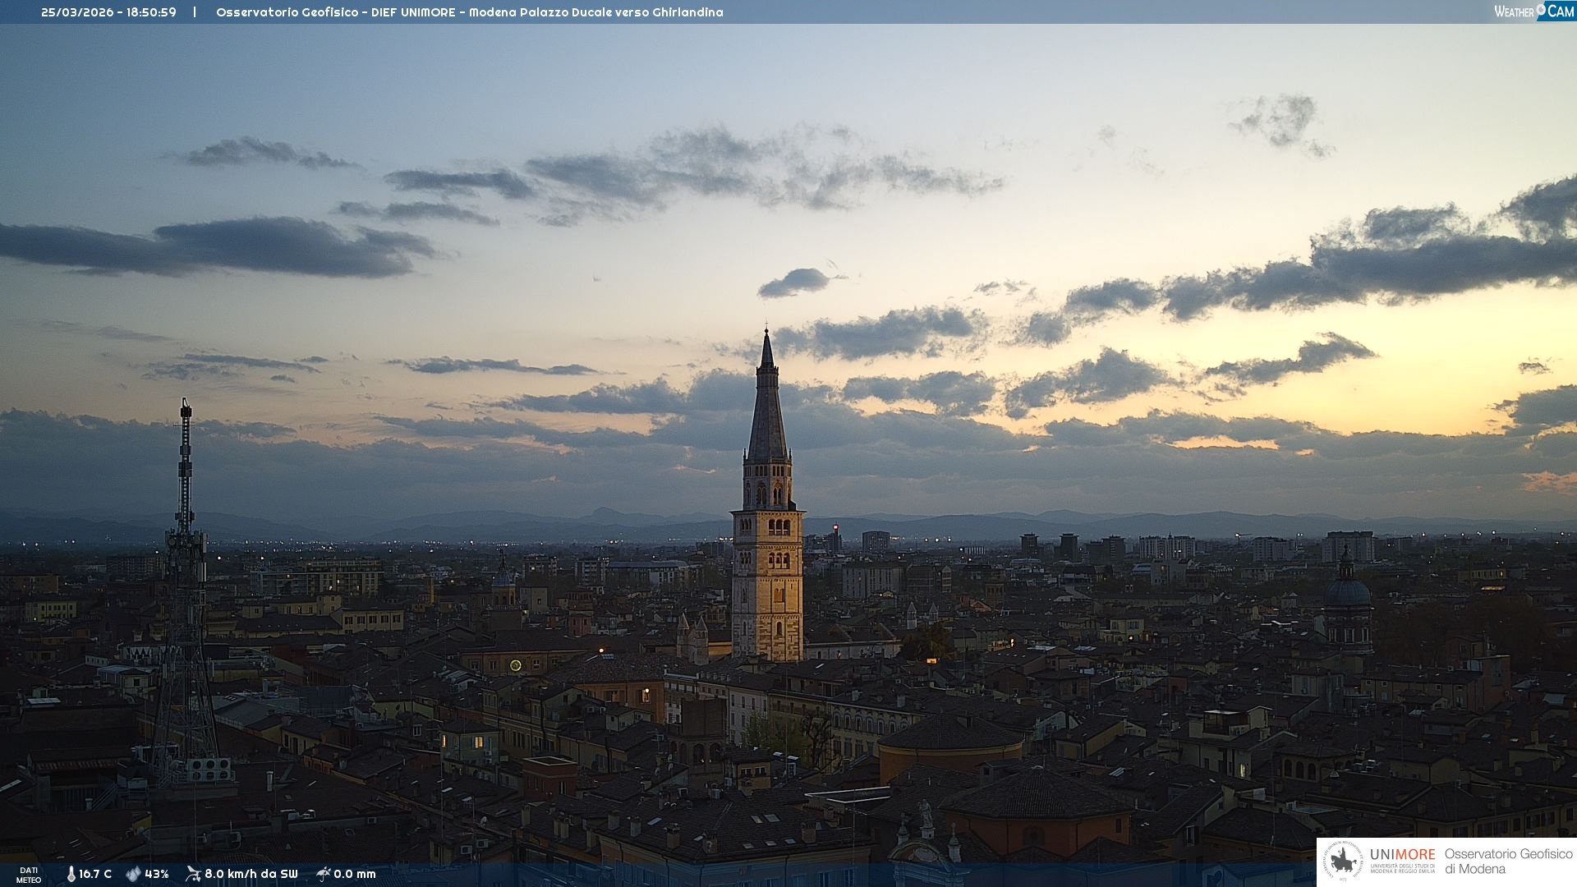Click the 8.0 km/h da SW wind reading

click(251, 874)
